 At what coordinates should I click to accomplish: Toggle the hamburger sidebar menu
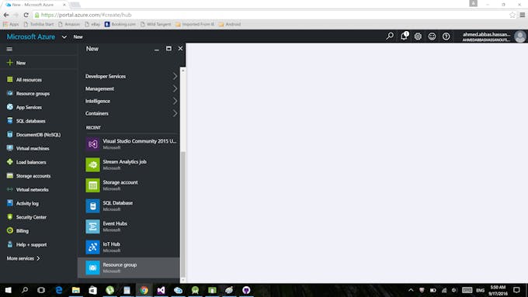coord(9,49)
